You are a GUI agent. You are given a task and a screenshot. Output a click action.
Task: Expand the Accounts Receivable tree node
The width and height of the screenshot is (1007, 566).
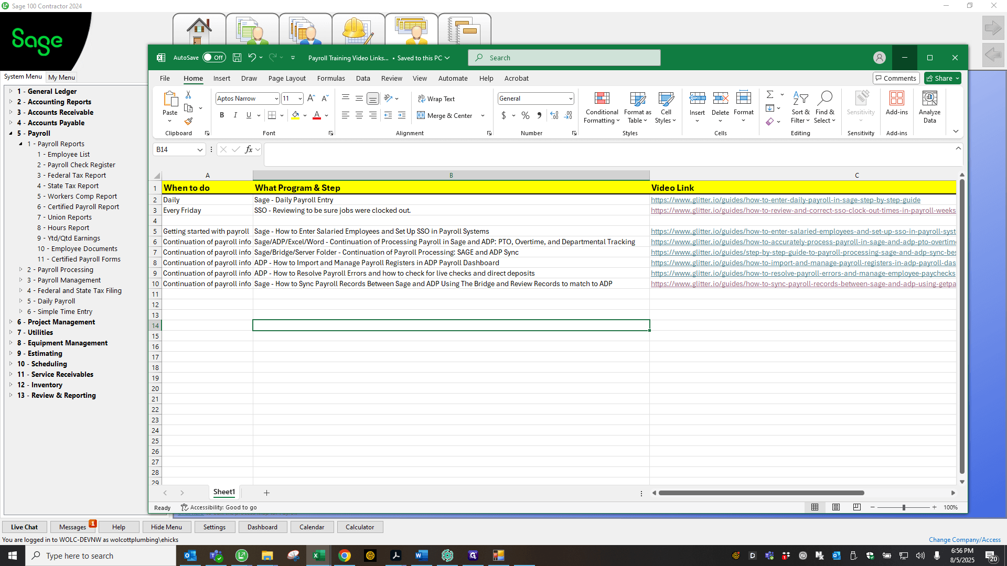[11, 112]
